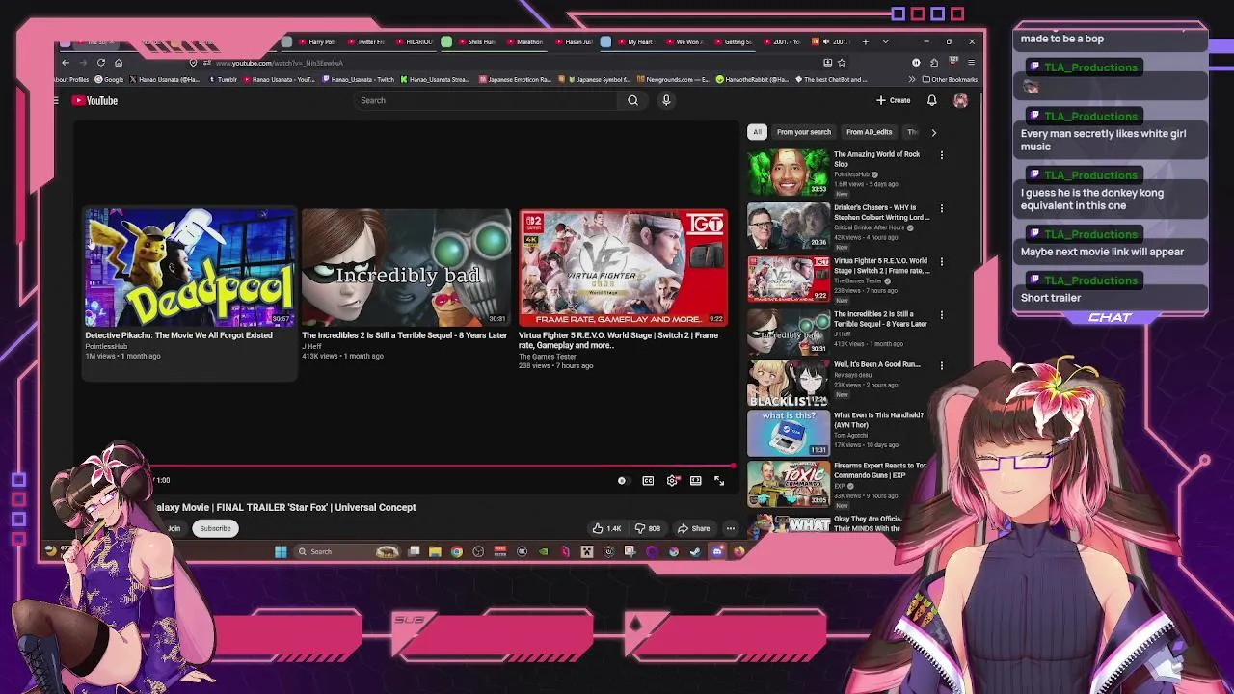This screenshot has width=1234, height=694.
Task: Click the Subscribe button
Action: coord(215,528)
